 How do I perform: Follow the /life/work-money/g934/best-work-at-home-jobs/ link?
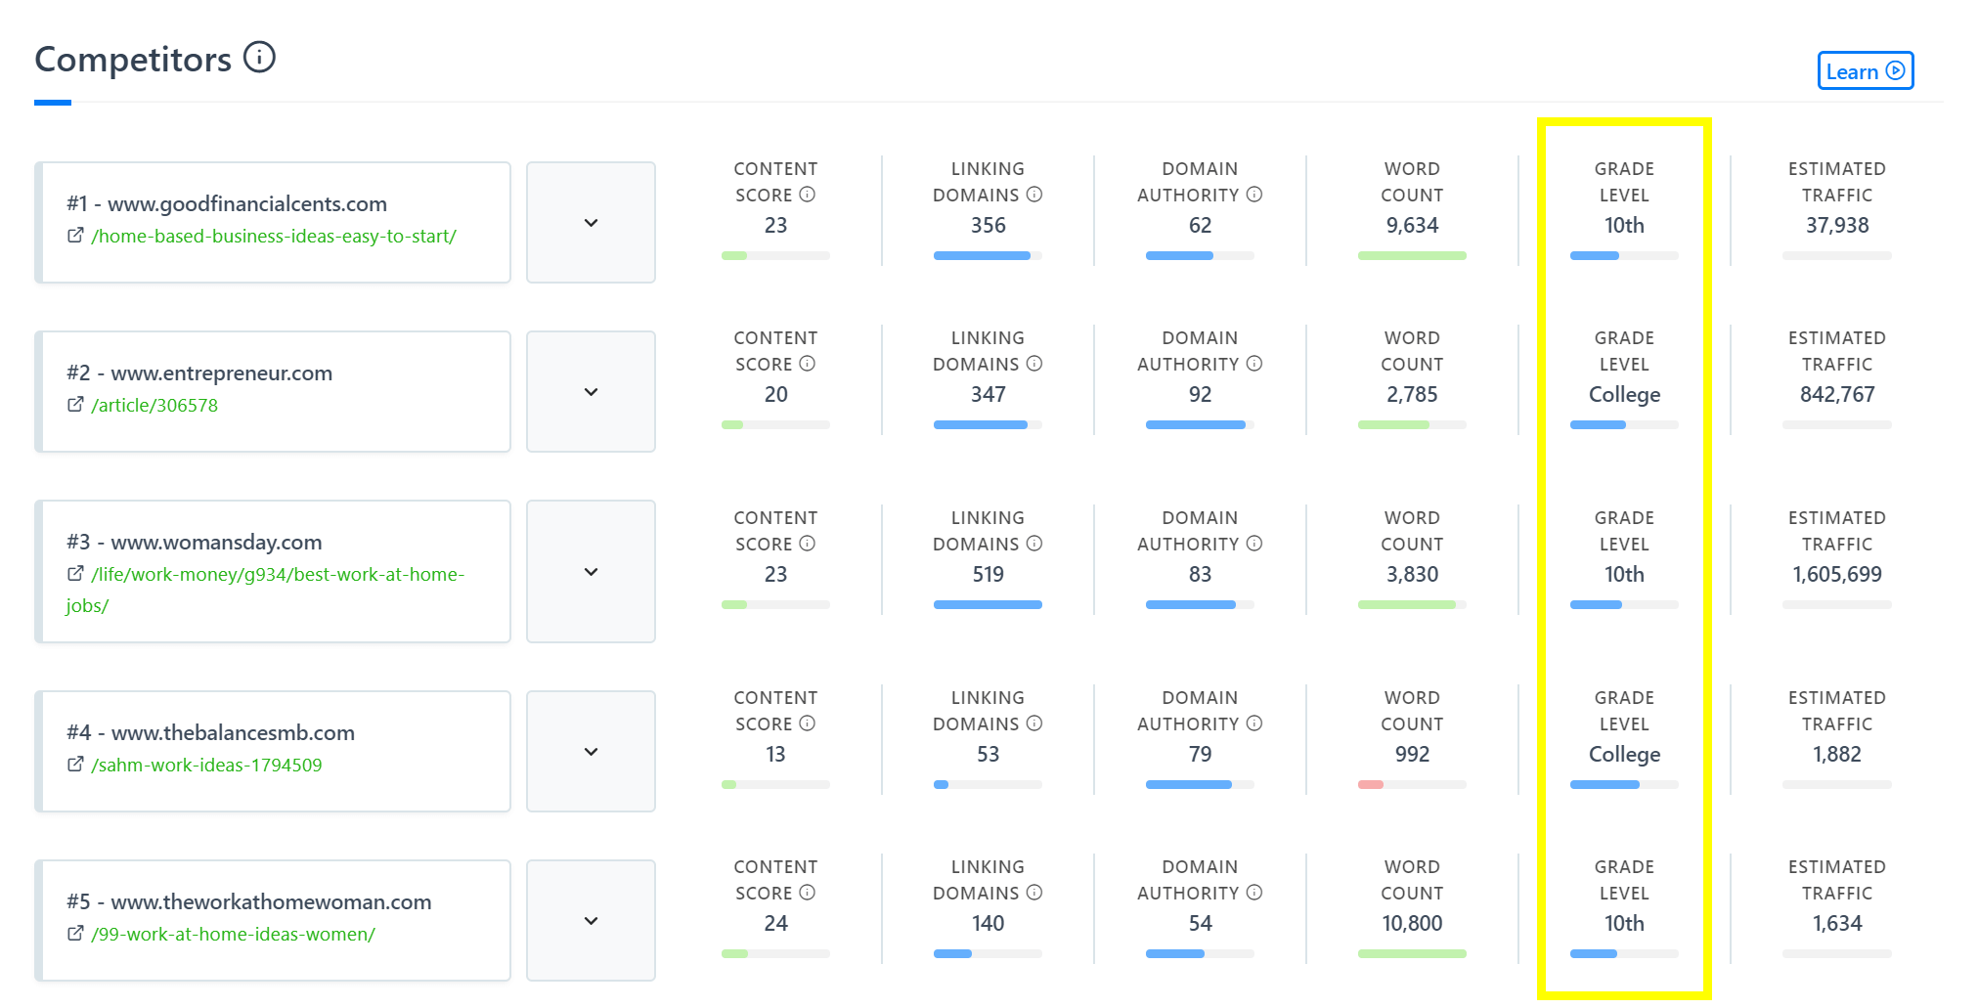[x=266, y=590]
